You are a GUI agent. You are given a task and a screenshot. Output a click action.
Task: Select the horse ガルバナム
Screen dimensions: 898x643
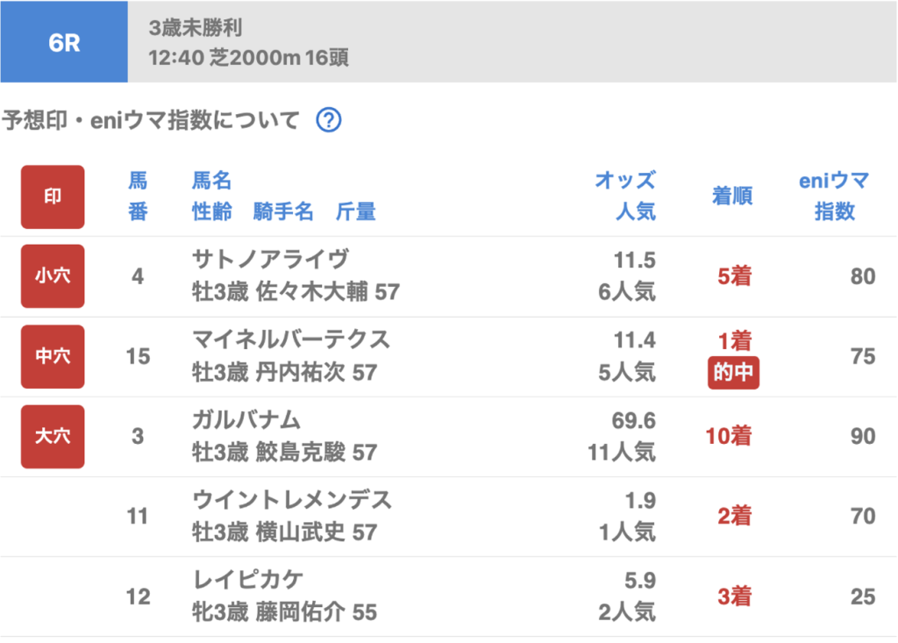(246, 420)
